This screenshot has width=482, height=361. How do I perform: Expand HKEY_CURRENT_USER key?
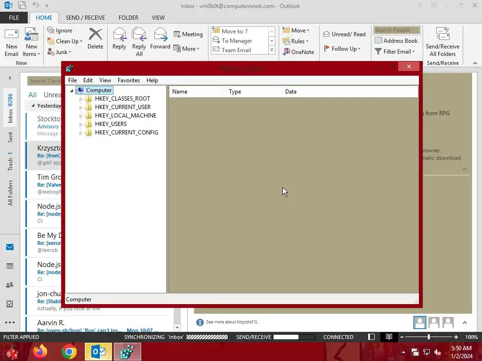click(x=80, y=108)
